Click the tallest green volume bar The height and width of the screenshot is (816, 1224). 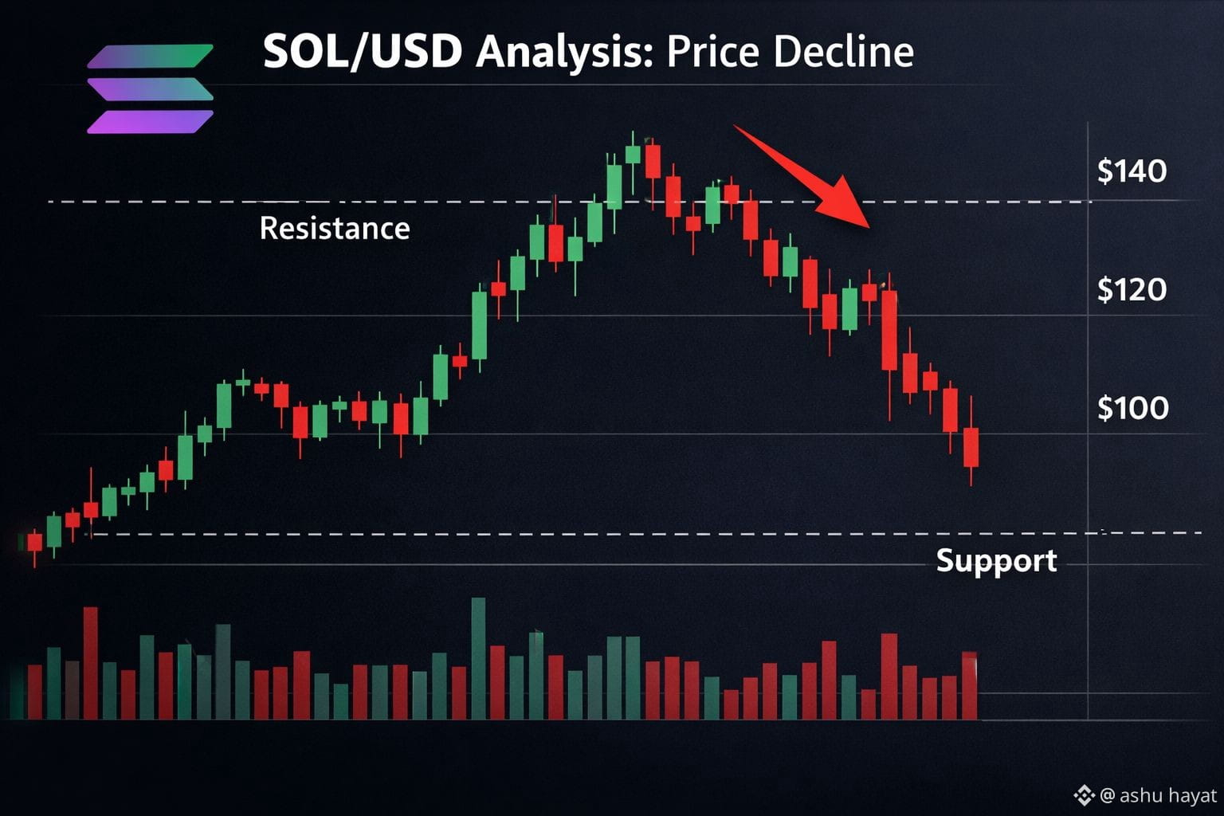tap(478, 658)
